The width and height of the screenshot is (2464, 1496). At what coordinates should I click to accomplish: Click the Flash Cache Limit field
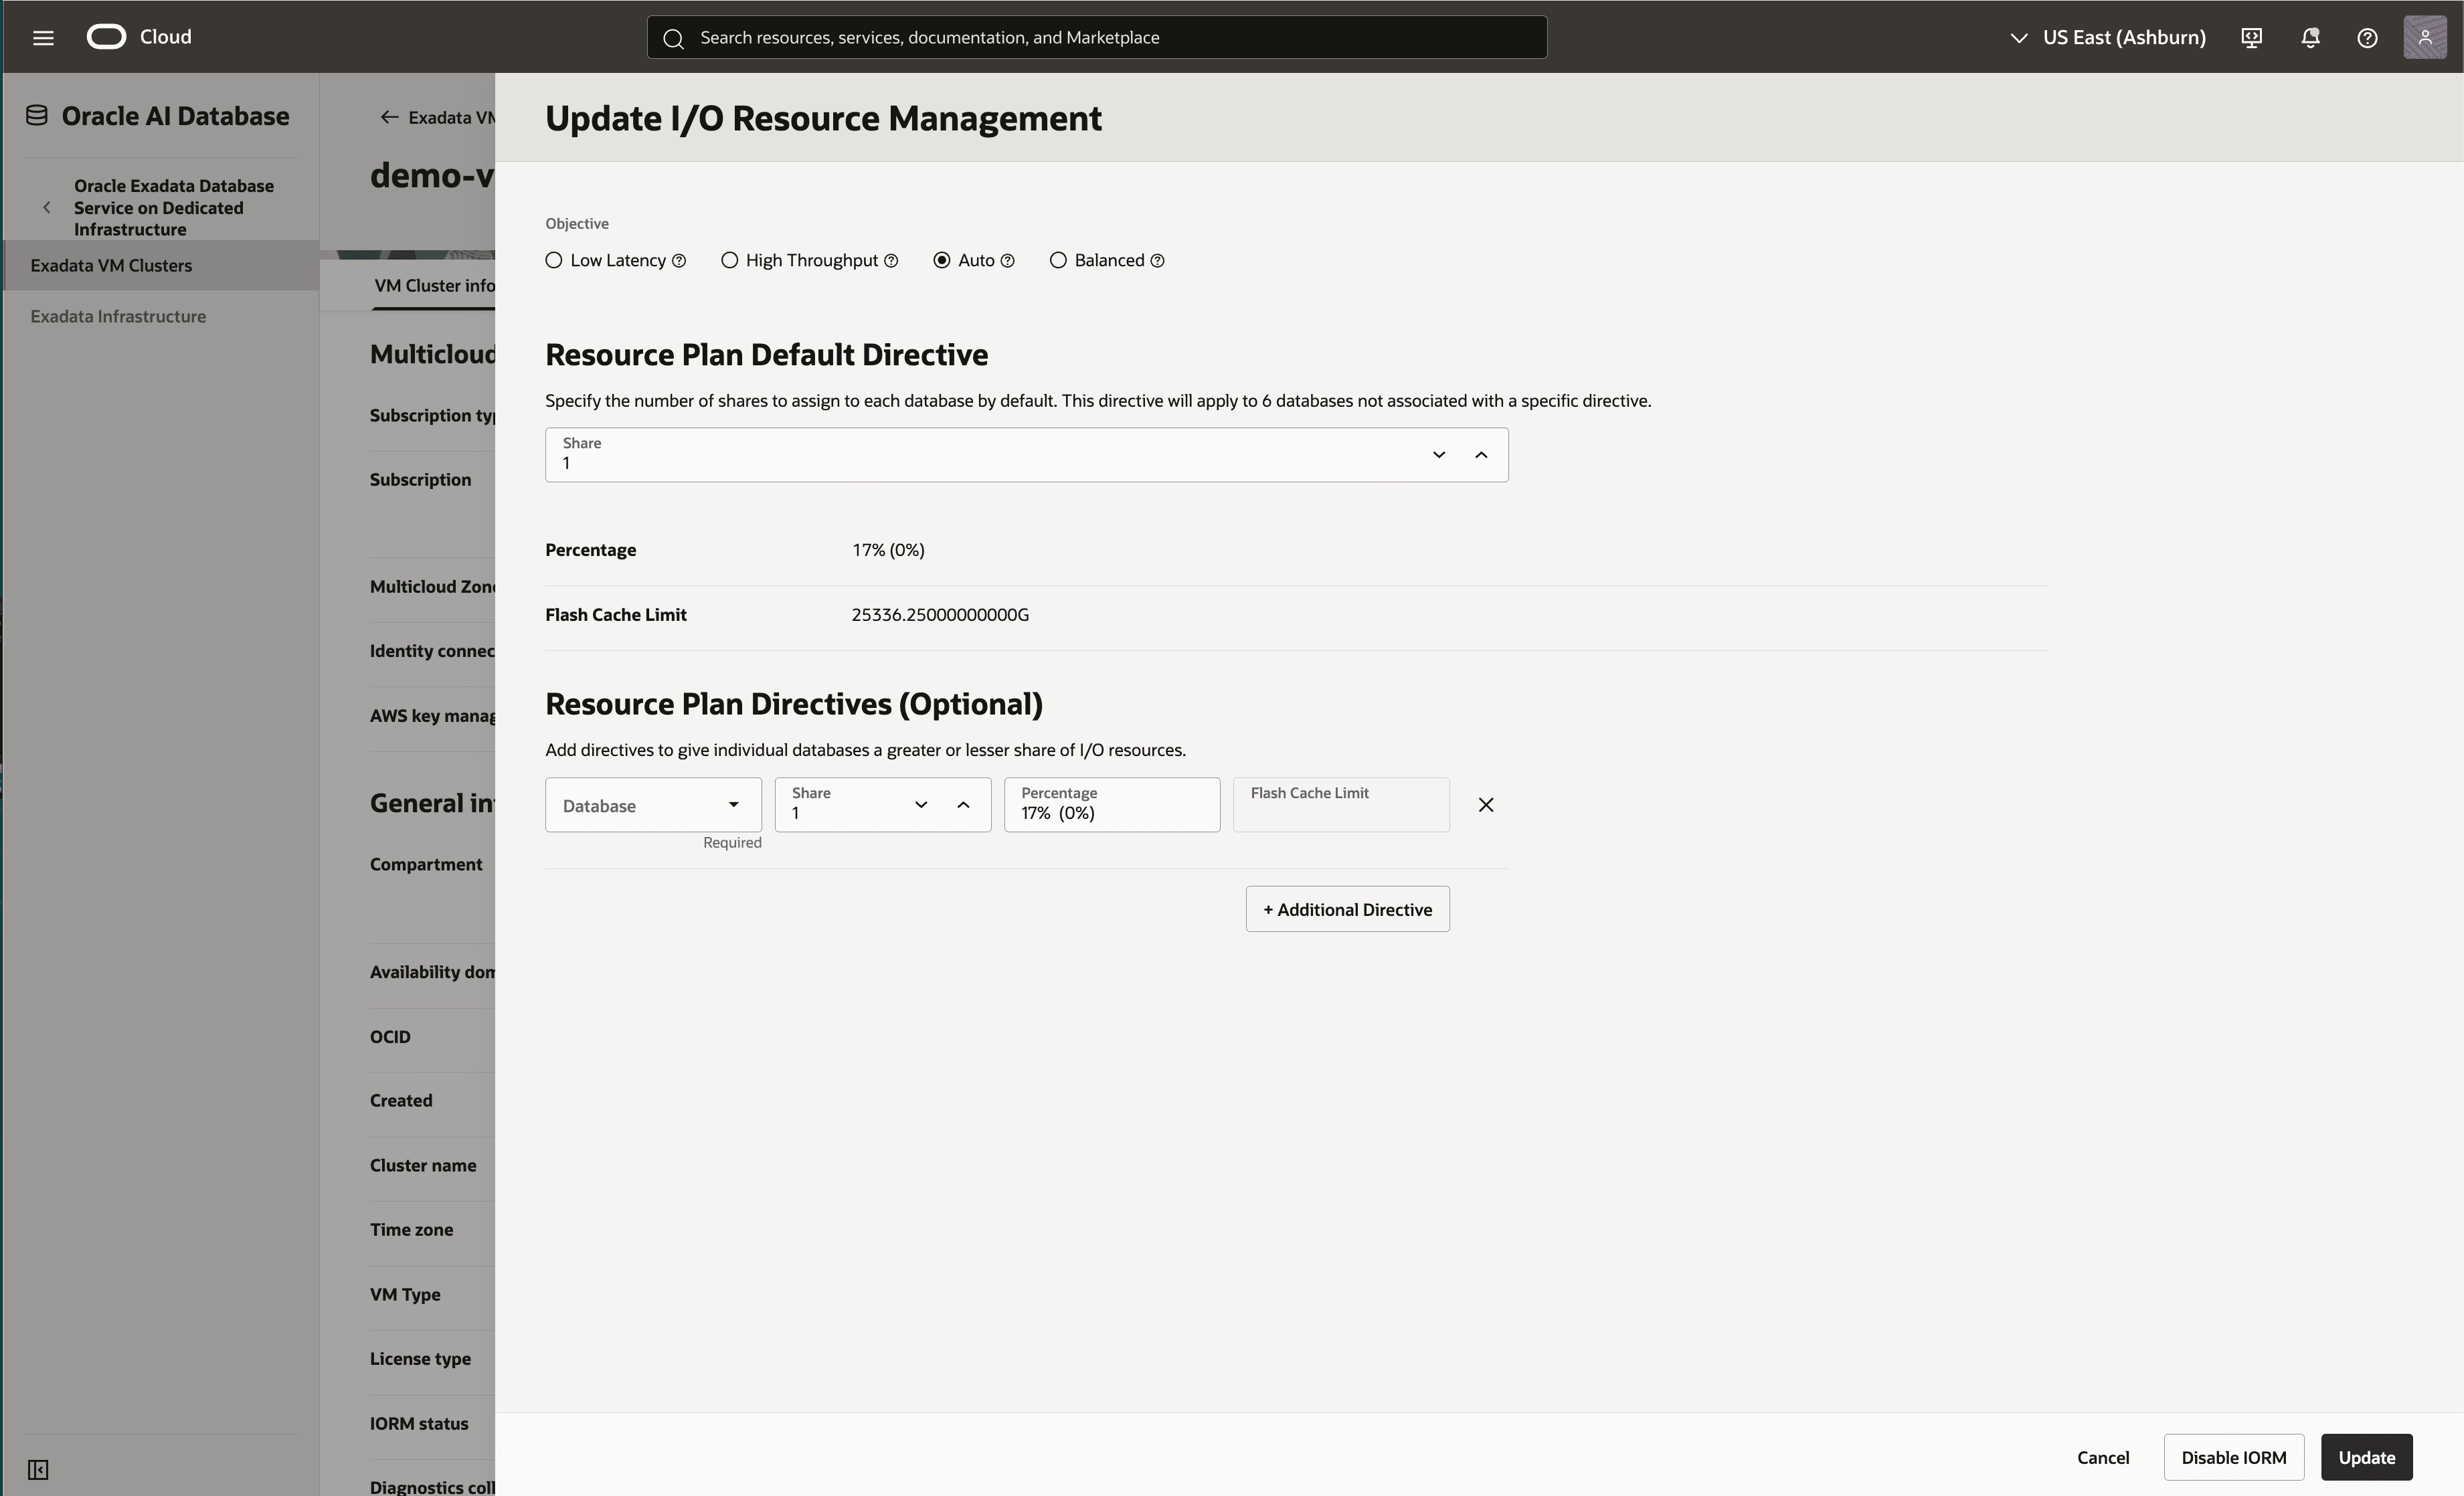tap(1341, 805)
